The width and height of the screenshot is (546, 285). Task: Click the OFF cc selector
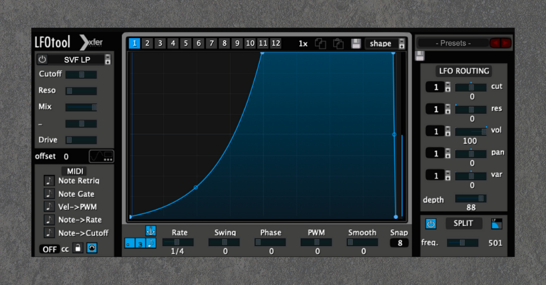[50, 249]
